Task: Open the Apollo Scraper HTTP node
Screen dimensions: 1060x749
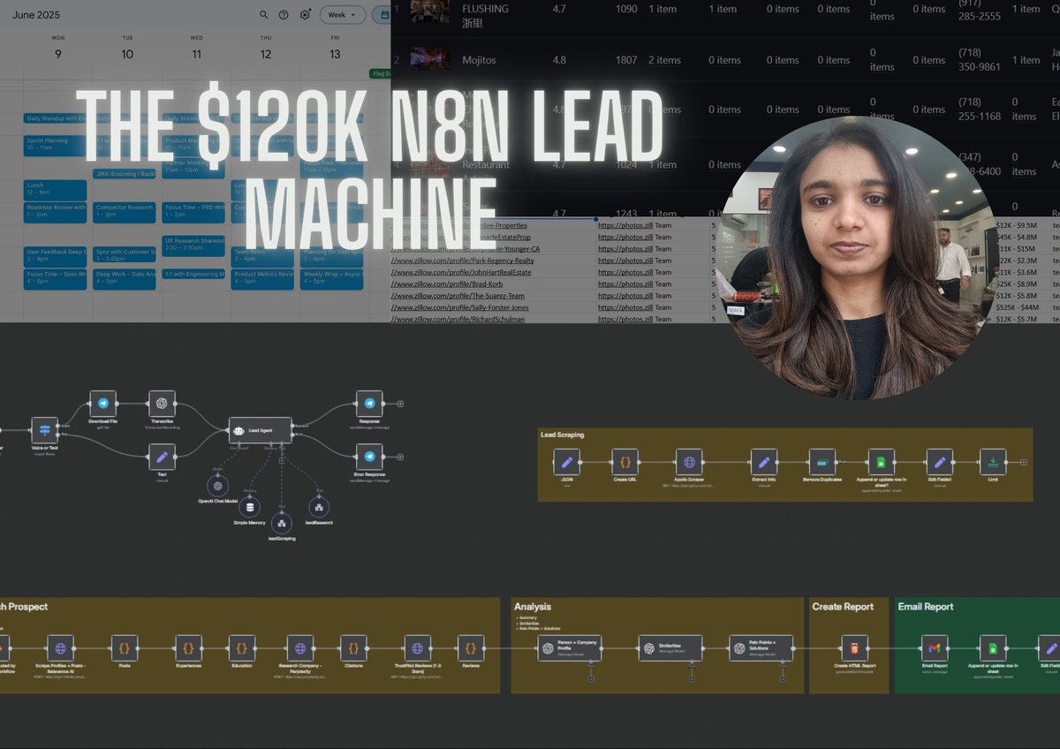Action: 689,462
